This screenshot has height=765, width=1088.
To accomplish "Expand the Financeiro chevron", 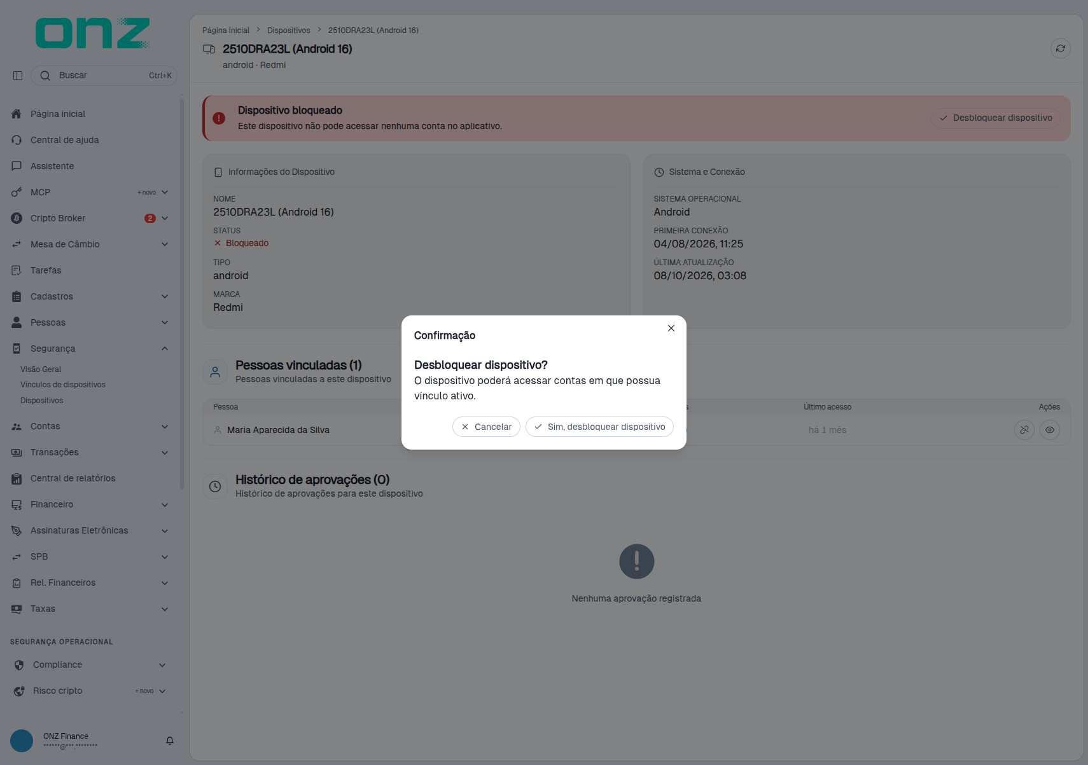I will pyautogui.click(x=165, y=505).
